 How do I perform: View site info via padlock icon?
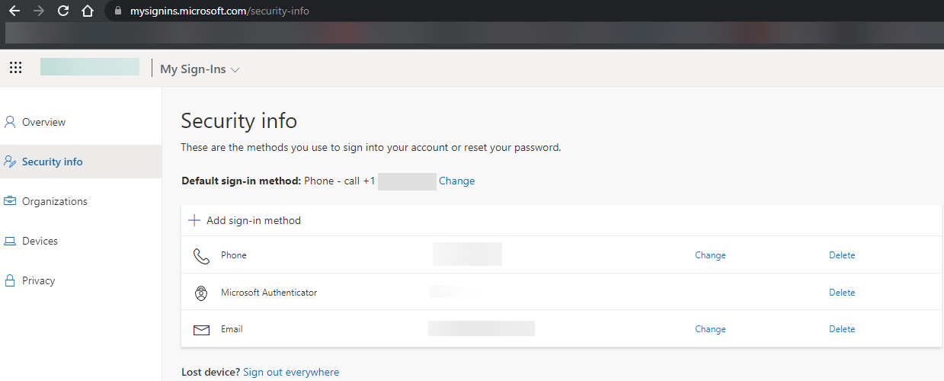pos(117,11)
